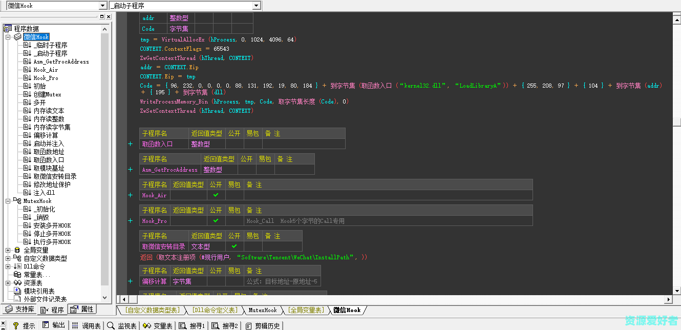The image size is (681, 330).
Task: Toggle 易包 cell for Hook_Air subroutine
Action: [235, 195]
